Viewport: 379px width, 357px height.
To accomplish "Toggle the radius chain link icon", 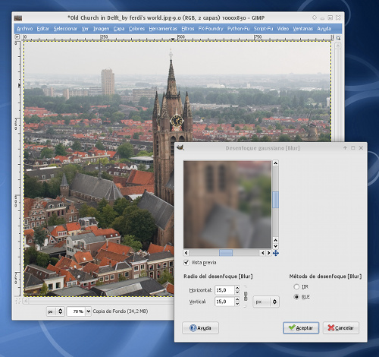I will [246, 296].
